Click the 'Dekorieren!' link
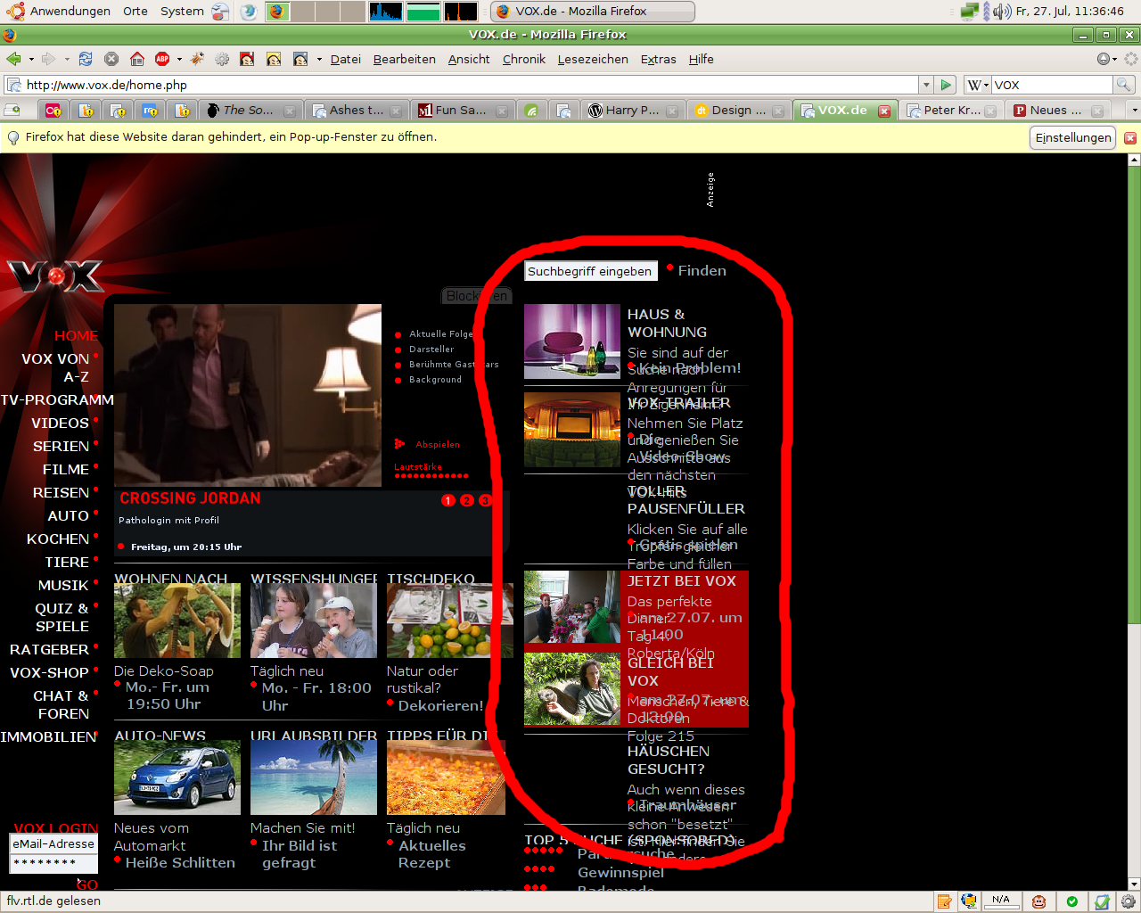This screenshot has height=913, width=1141. pos(441,705)
